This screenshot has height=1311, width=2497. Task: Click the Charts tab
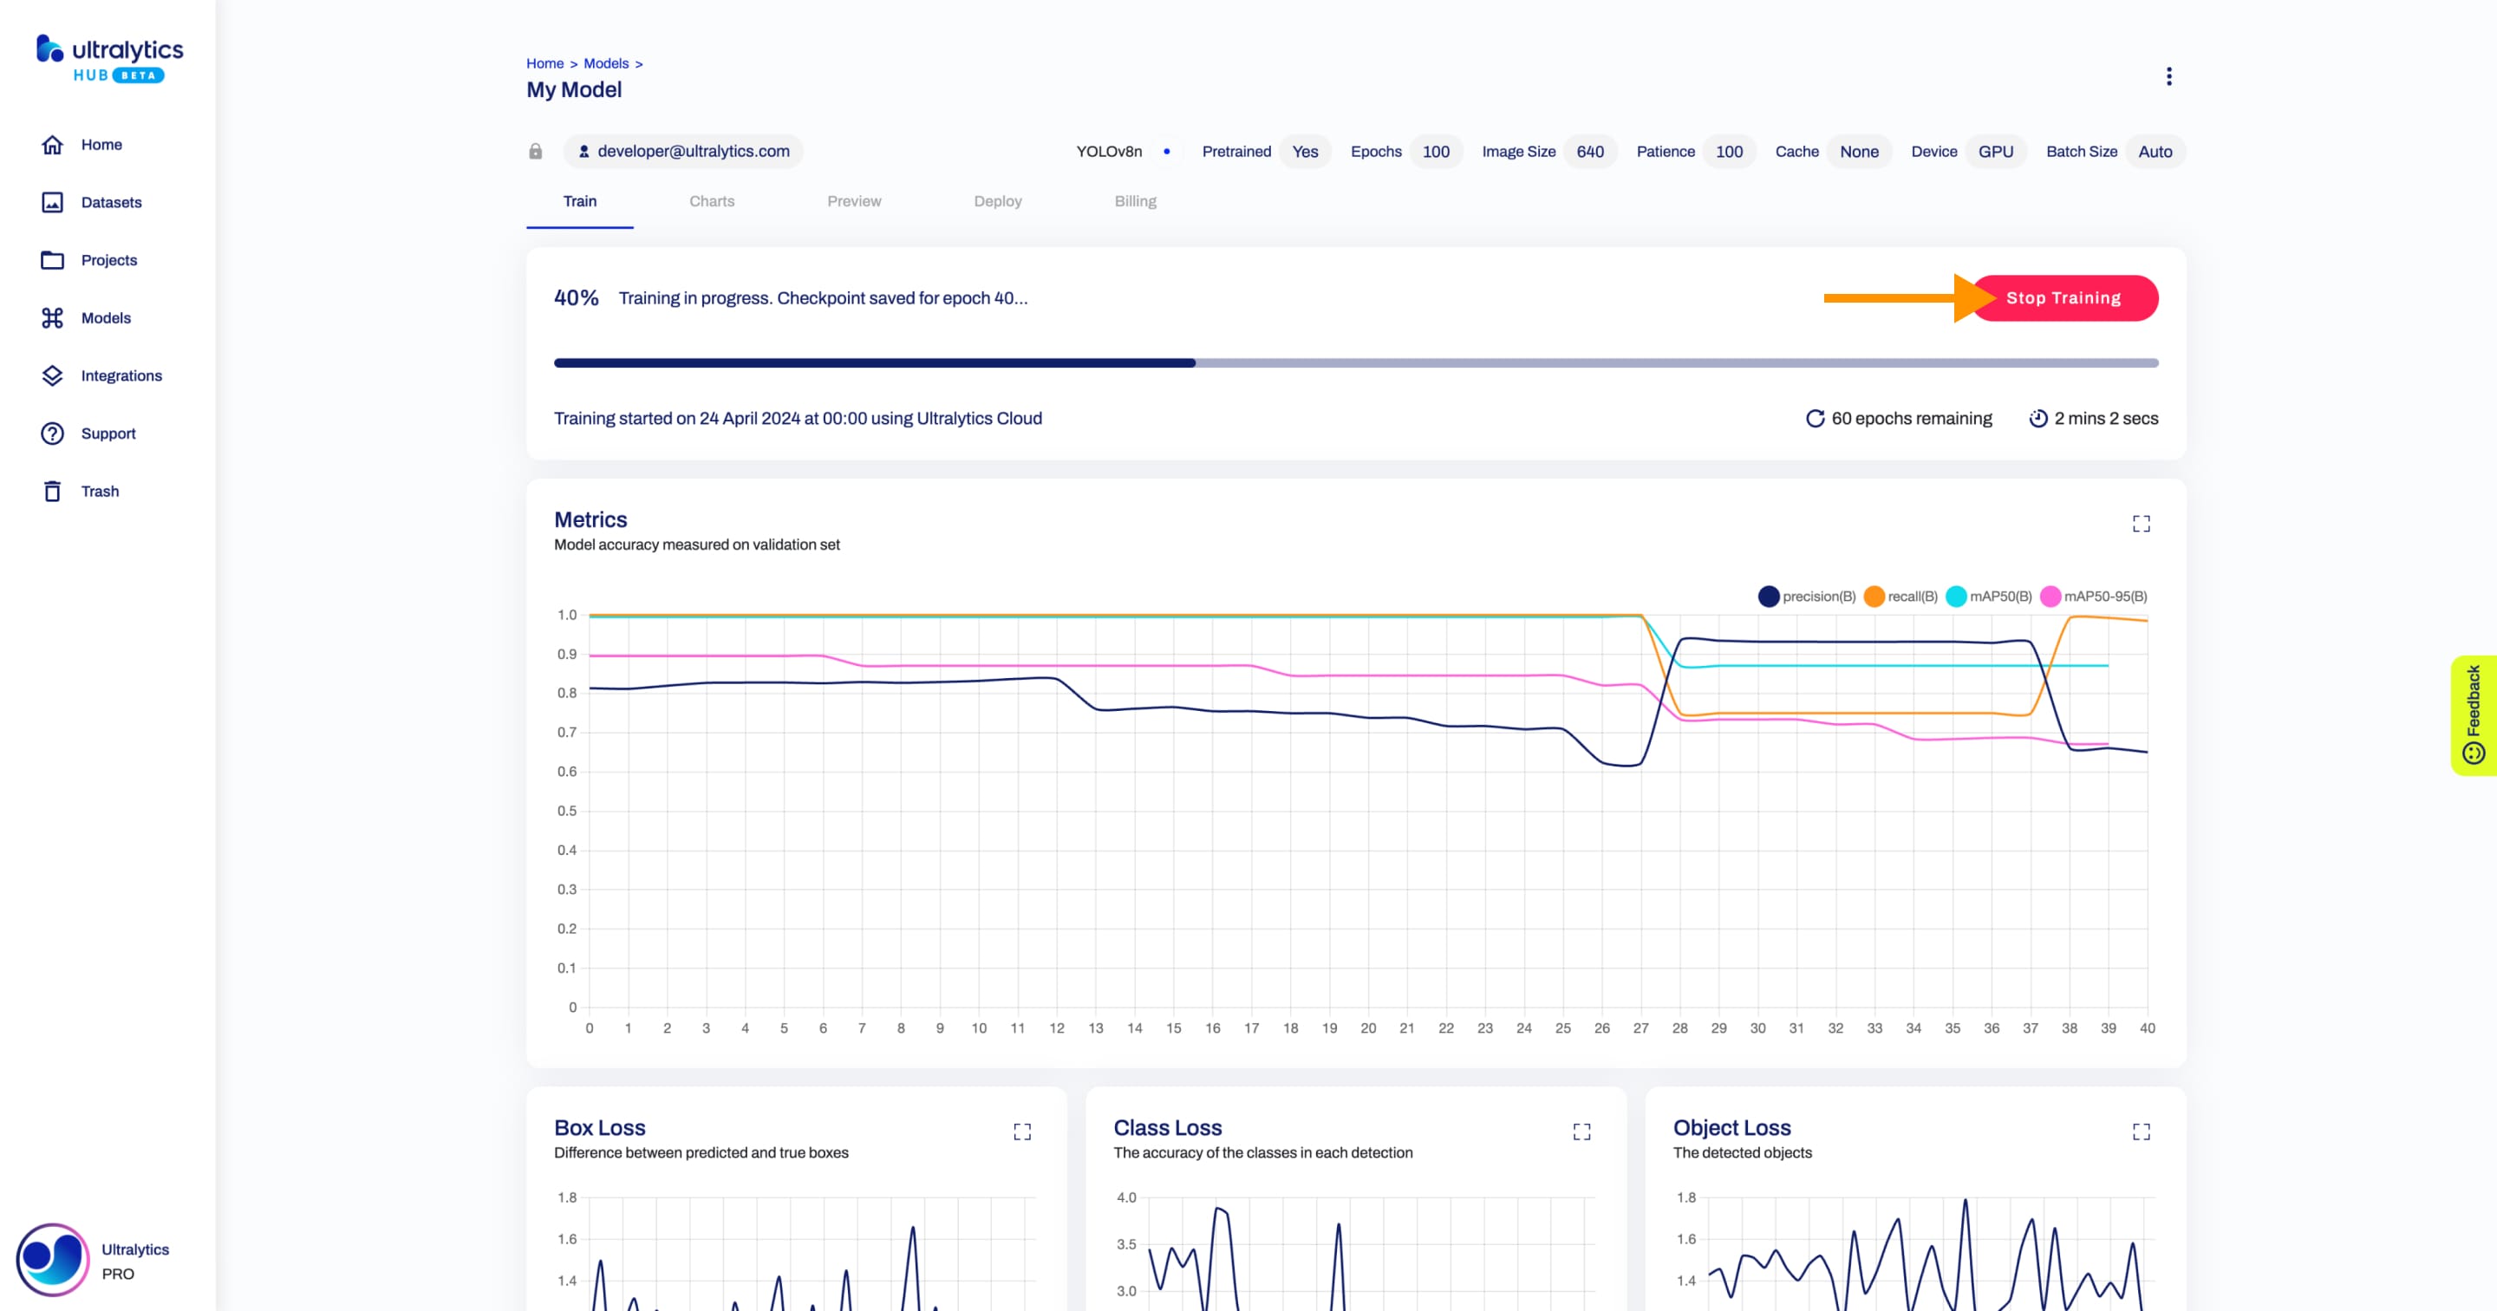[x=712, y=199]
